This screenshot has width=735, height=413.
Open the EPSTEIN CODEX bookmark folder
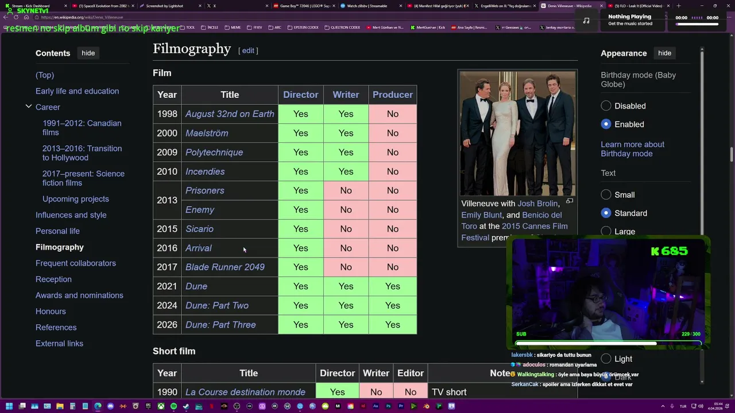tap(302, 28)
